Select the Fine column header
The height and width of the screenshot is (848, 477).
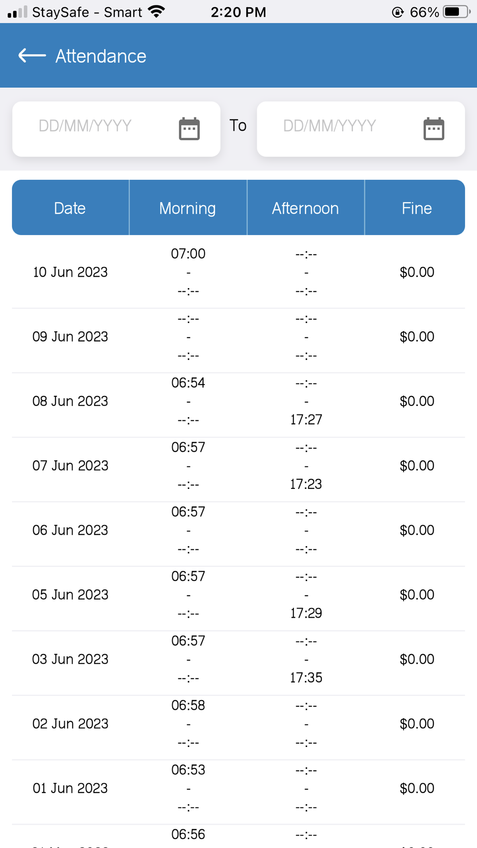416,208
